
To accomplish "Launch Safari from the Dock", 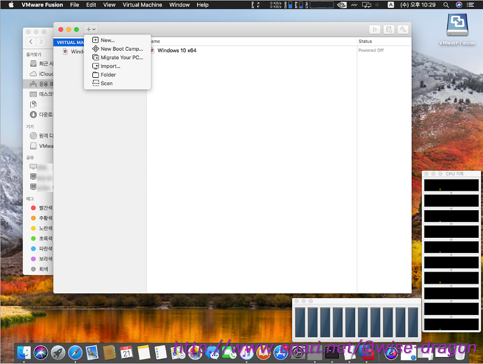I will 75,353.
